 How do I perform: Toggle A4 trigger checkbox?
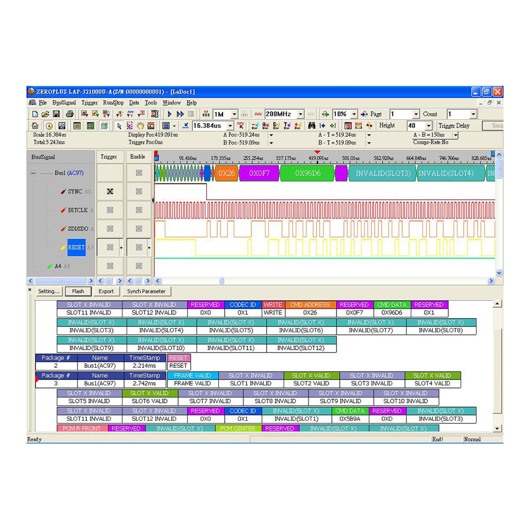click(110, 266)
